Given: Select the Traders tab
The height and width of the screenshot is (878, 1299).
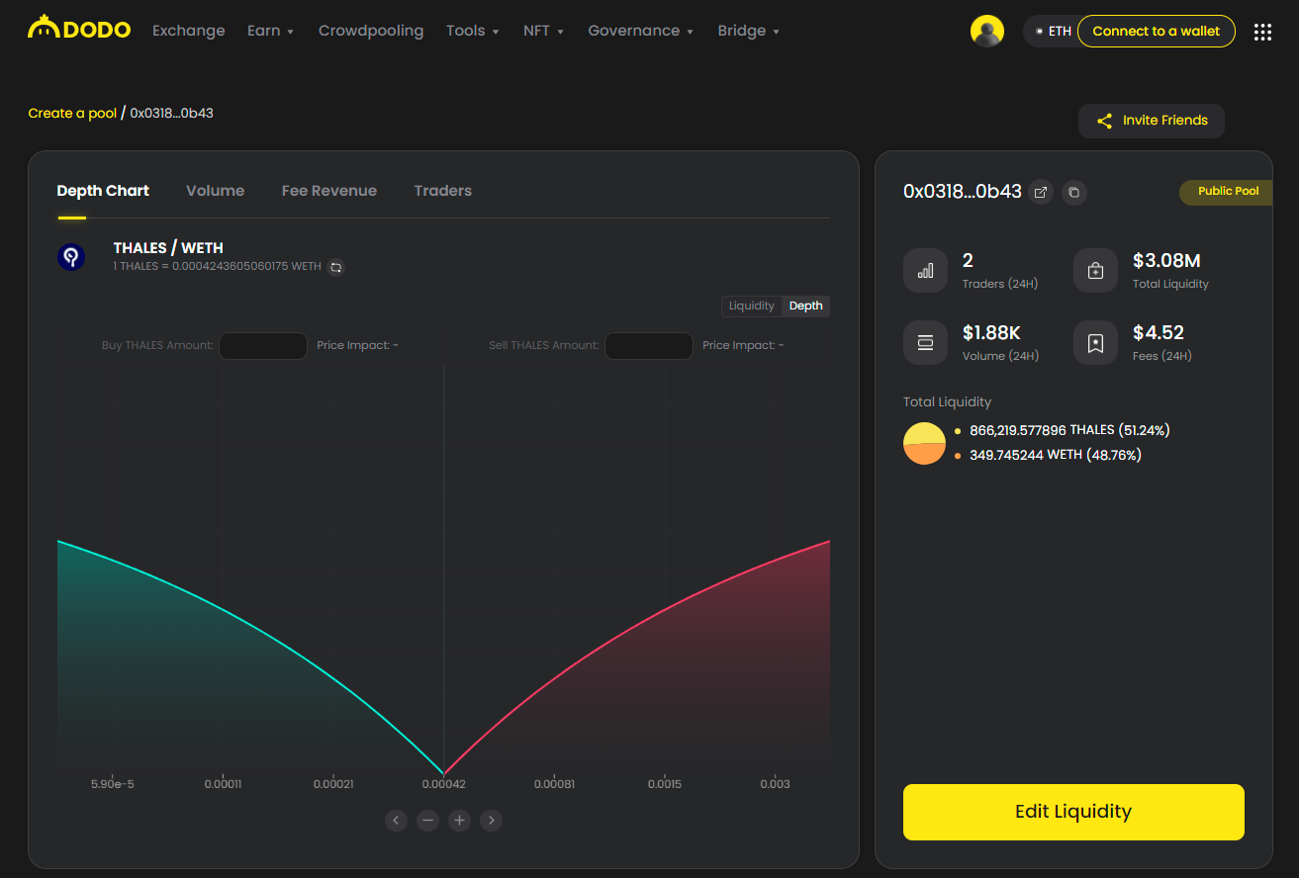Looking at the screenshot, I should 443,191.
